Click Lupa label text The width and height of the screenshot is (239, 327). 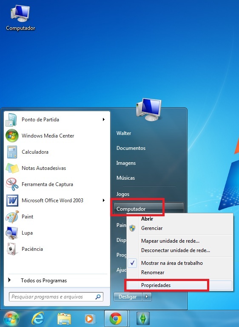tap(27, 233)
